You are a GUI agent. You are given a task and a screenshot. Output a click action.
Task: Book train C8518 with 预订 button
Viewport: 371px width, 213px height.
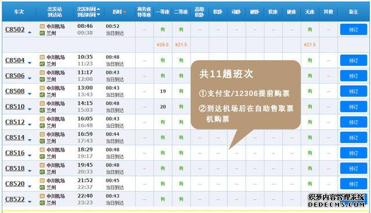(x=354, y=168)
